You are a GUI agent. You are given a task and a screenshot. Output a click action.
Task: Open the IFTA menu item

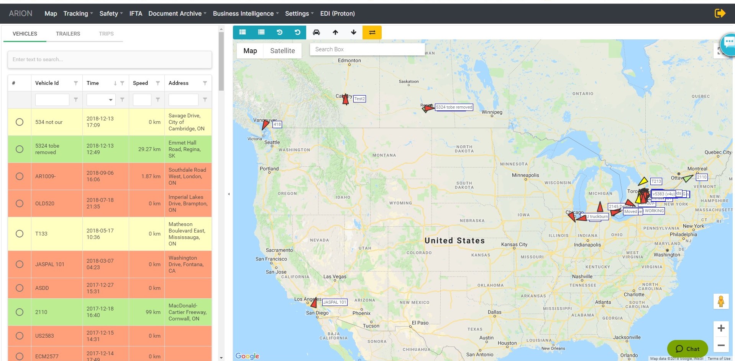click(136, 13)
